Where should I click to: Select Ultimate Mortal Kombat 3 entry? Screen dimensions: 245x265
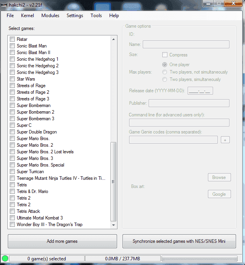pyautogui.click(x=40, y=218)
